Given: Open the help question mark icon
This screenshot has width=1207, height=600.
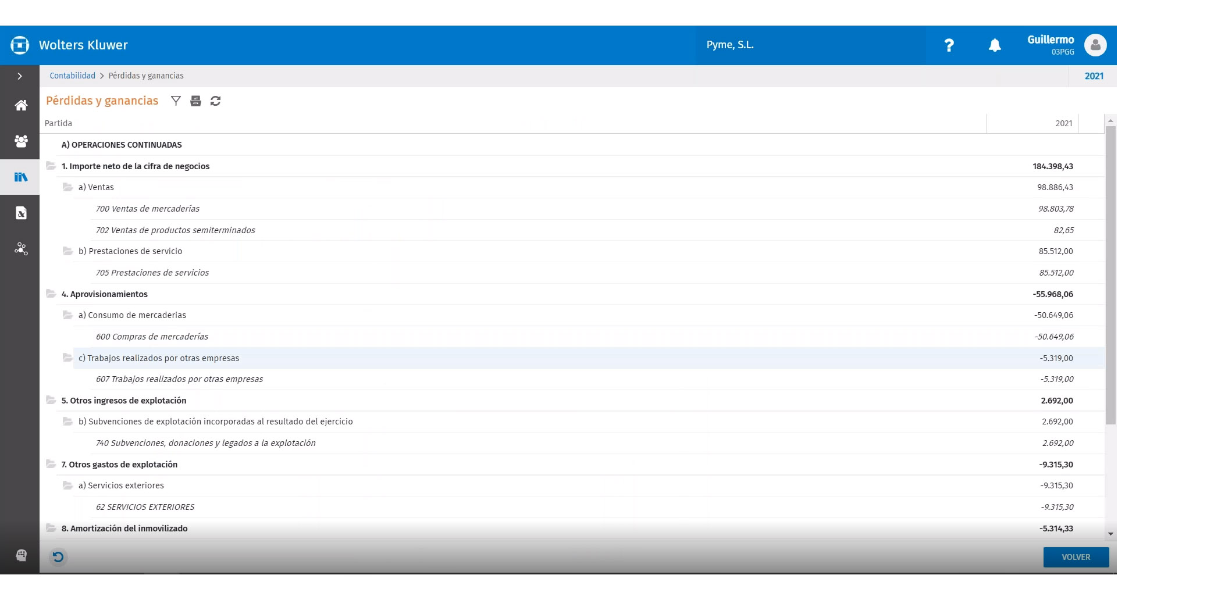Looking at the screenshot, I should (949, 45).
